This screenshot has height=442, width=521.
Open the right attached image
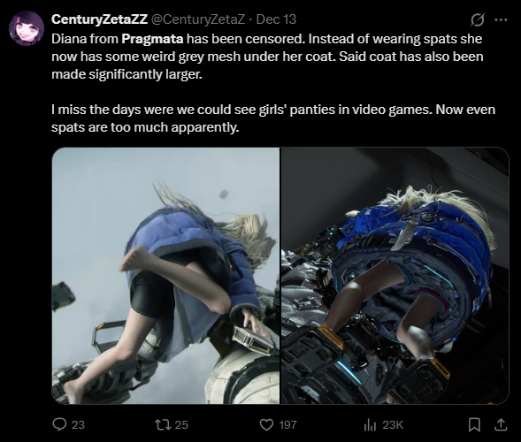coord(395,276)
